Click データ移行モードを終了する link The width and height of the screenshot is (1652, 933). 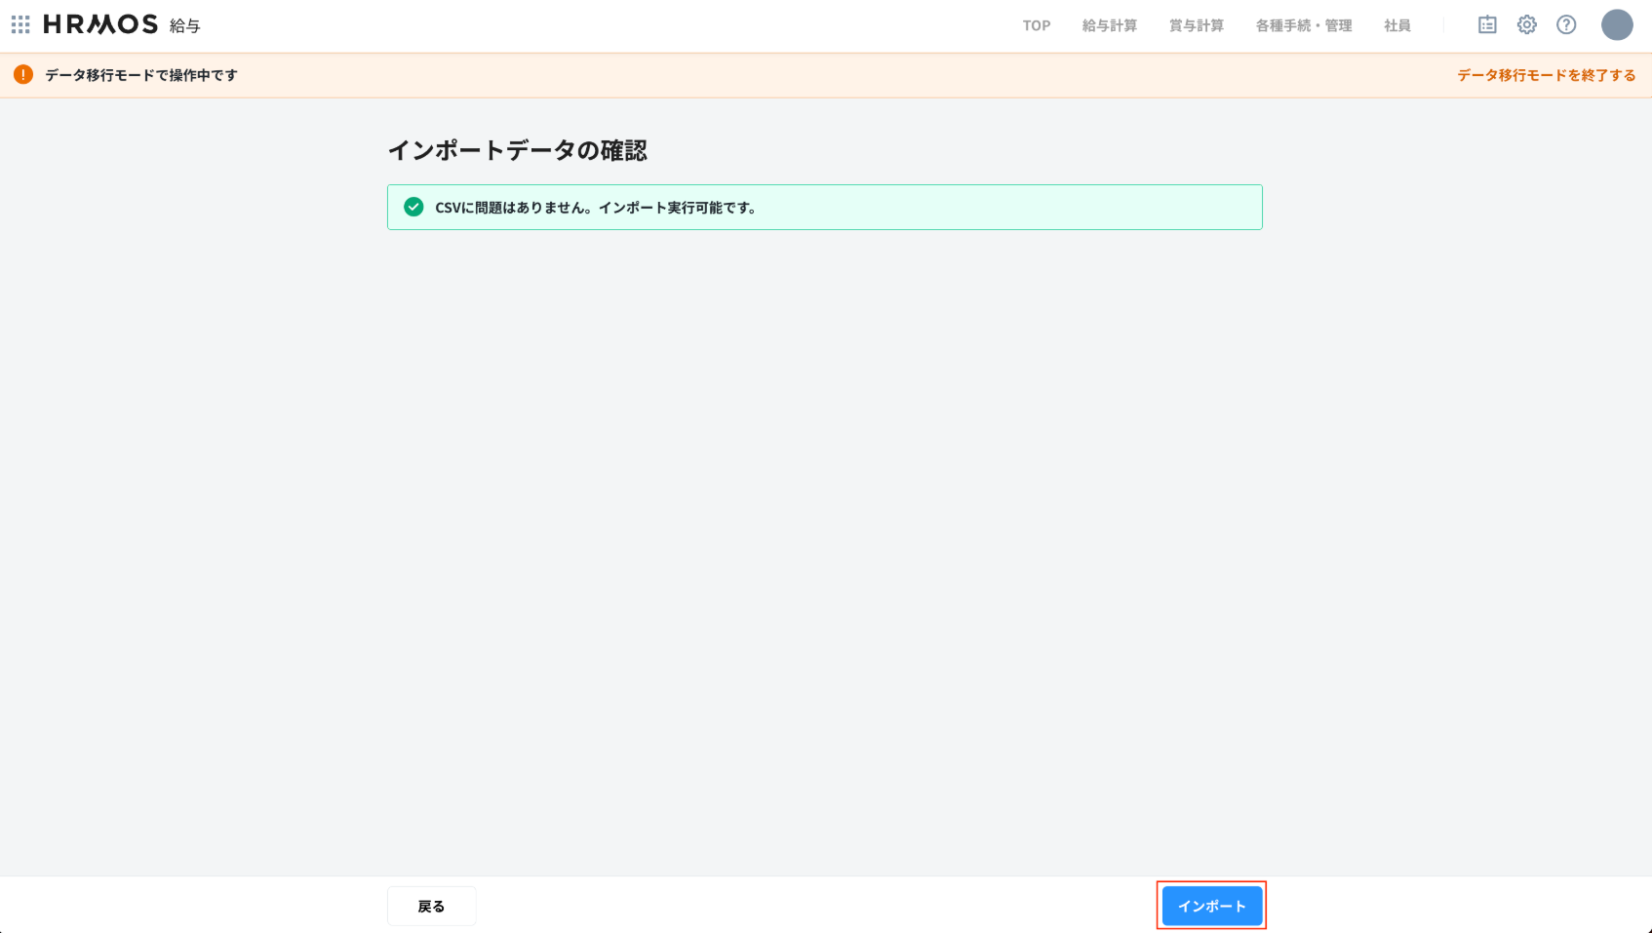pos(1546,75)
